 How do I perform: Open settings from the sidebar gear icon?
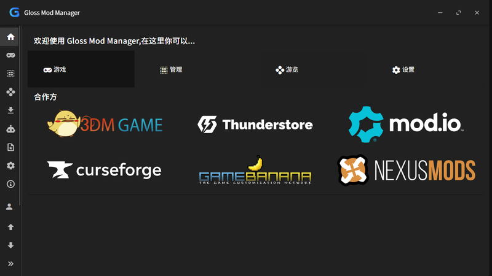[10, 166]
